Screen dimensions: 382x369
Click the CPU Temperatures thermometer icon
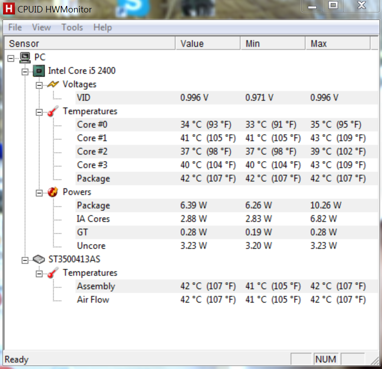(x=53, y=111)
